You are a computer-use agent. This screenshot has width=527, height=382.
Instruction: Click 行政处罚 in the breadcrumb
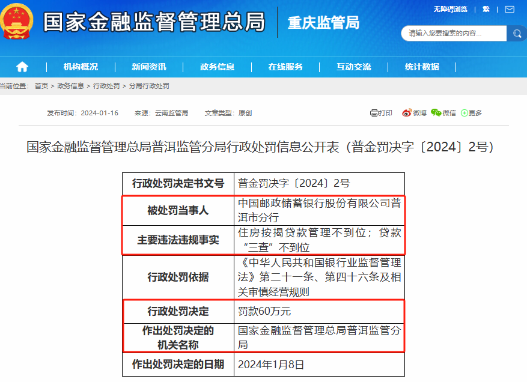(x=106, y=86)
